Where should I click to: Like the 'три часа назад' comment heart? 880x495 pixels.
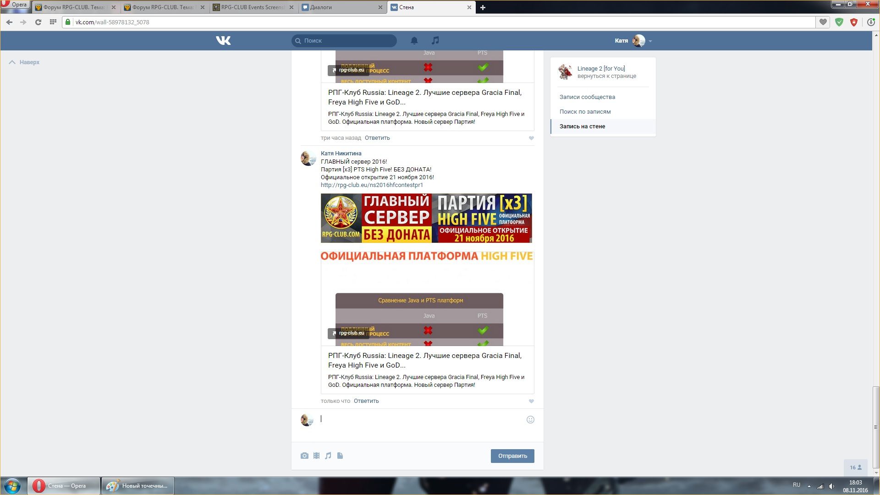531,138
